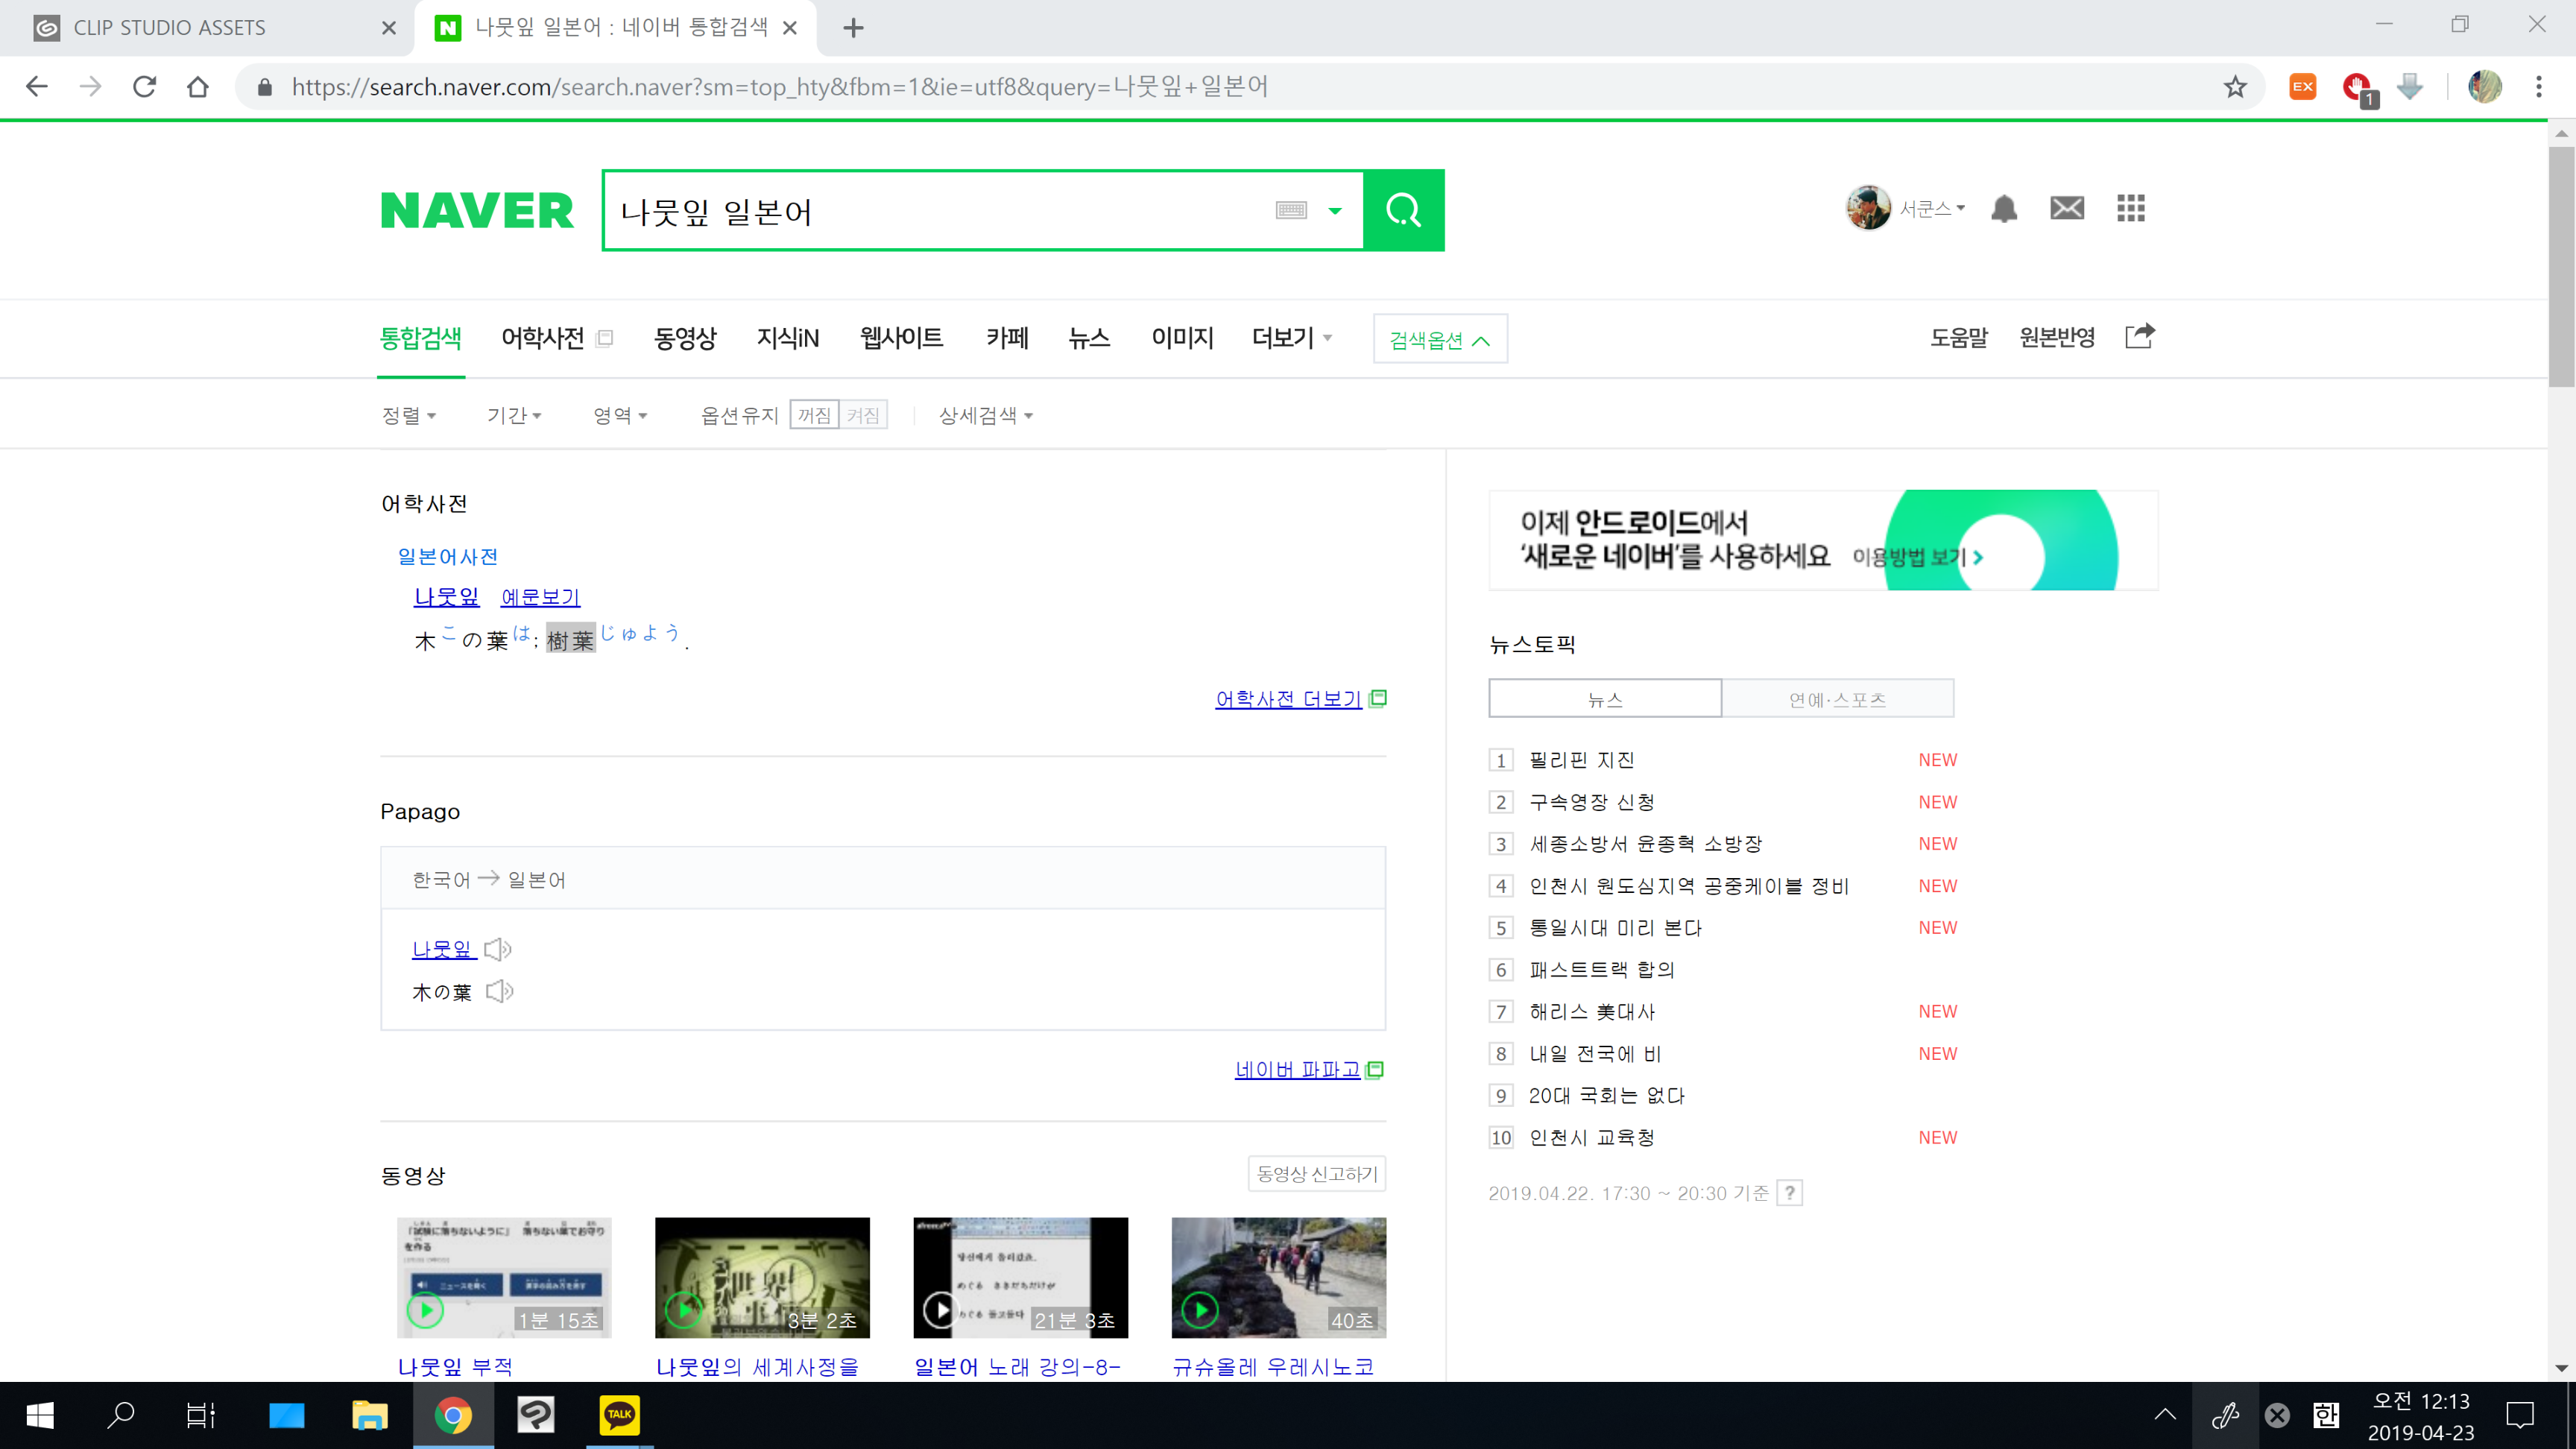Click the 예문보기 link in dictionary result

pos(540,597)
